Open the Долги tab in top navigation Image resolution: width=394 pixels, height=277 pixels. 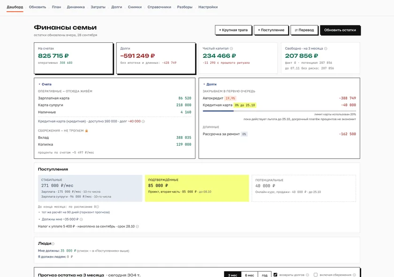[117, 7]
